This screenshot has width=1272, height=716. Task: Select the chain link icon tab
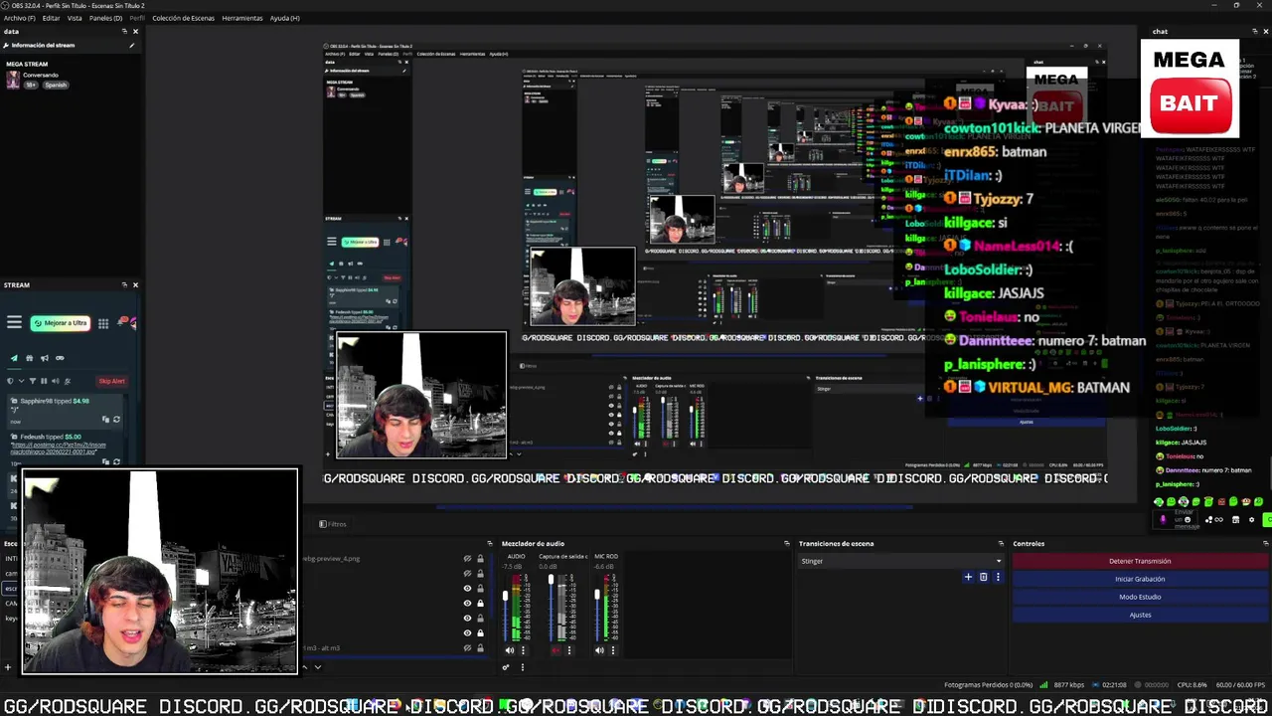tap(60, 358)
